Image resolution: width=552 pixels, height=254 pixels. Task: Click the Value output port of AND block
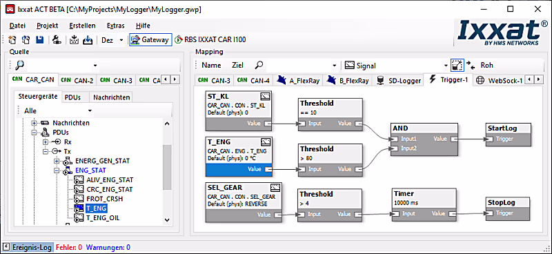(x=454, y=139)
